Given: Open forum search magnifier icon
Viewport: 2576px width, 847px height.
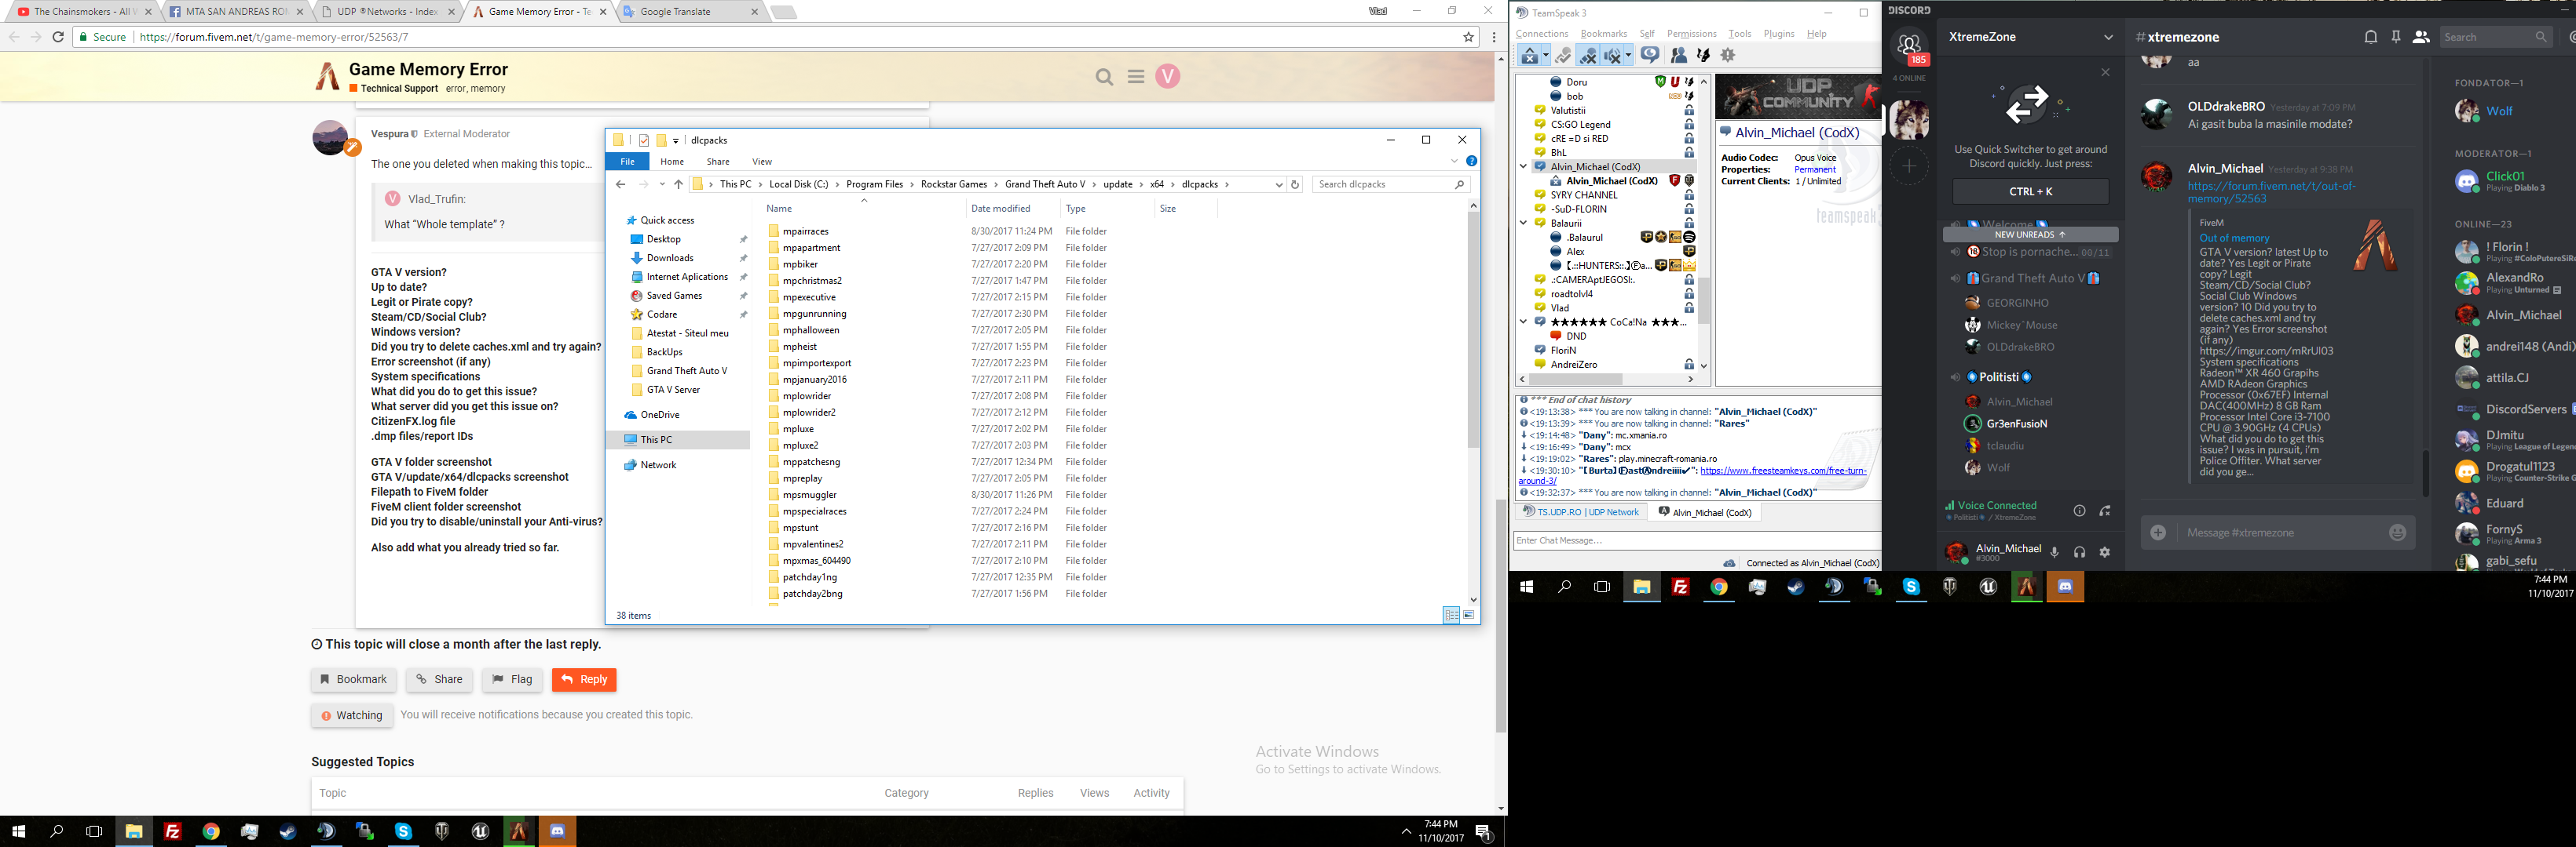Looking at the screenshot, I should tap(1104, 77).
